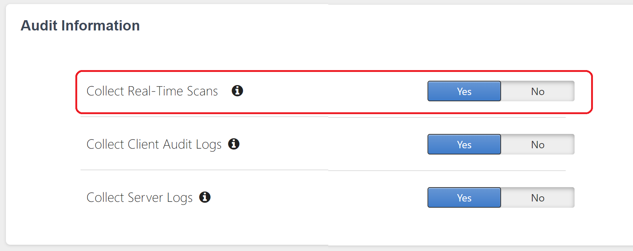The image size is (633, 251).
Task: Enable Collect Real-Time Scans with Yes
Action: click(464, 91)
